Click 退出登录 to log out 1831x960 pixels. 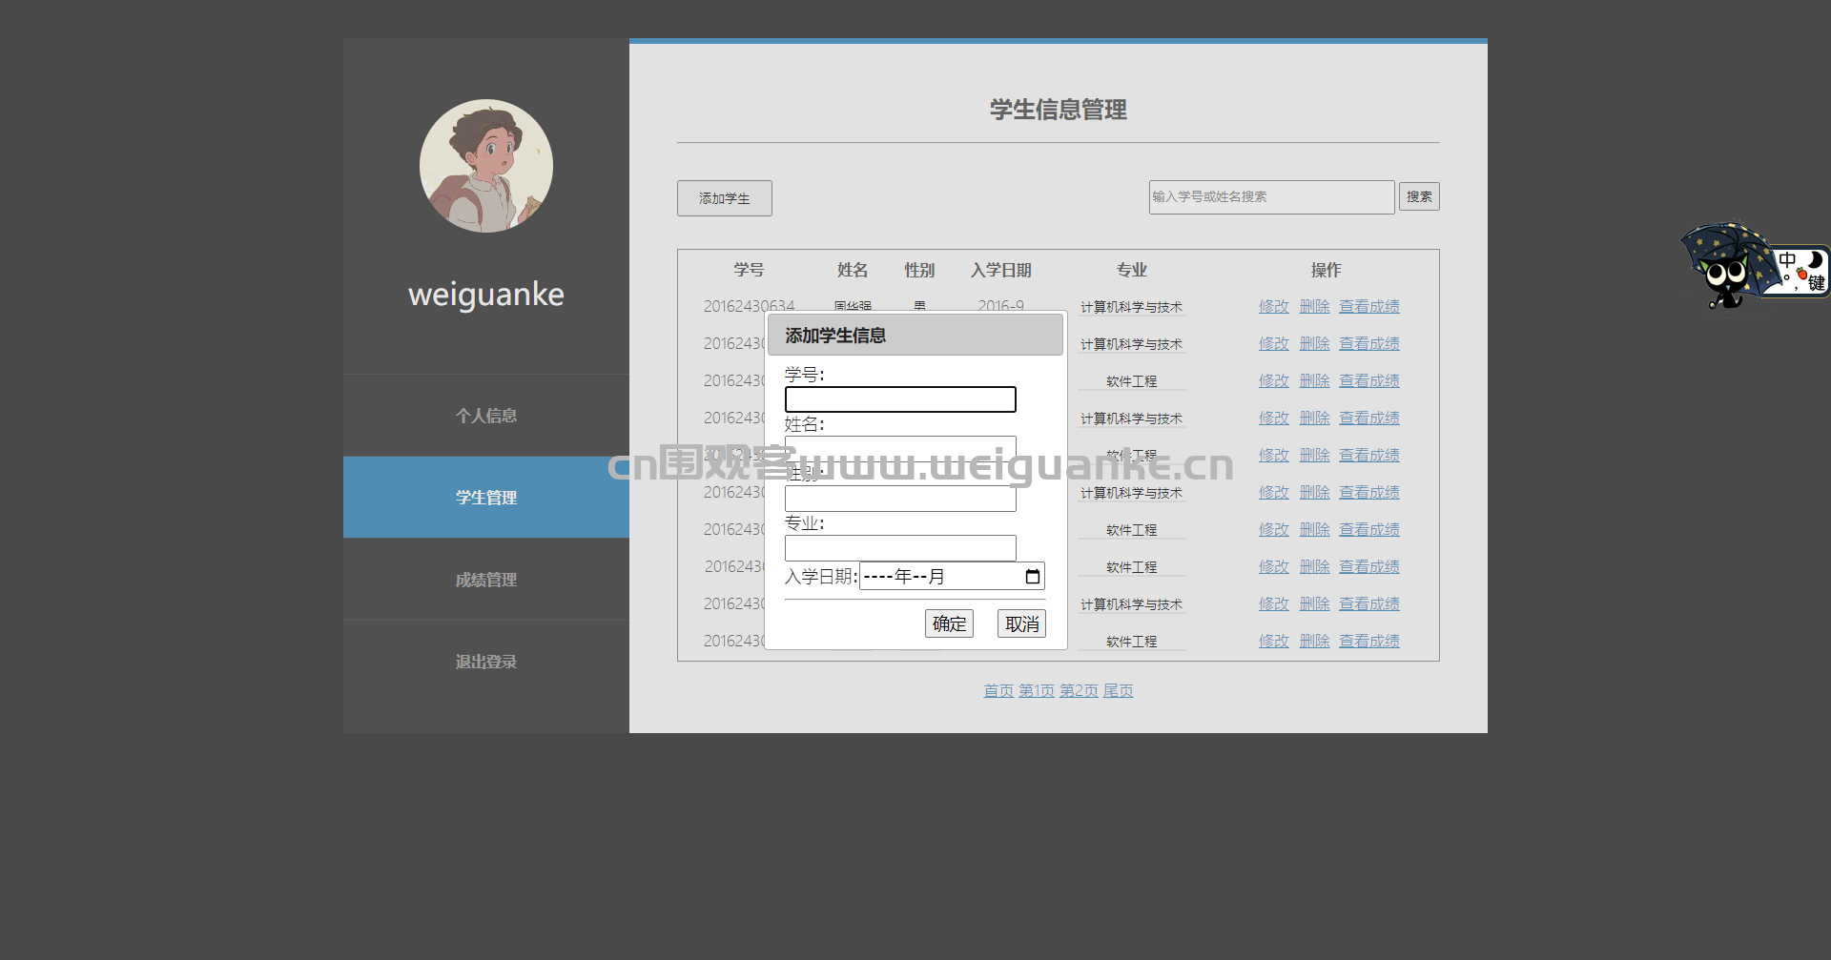click(x=486, y=662)
